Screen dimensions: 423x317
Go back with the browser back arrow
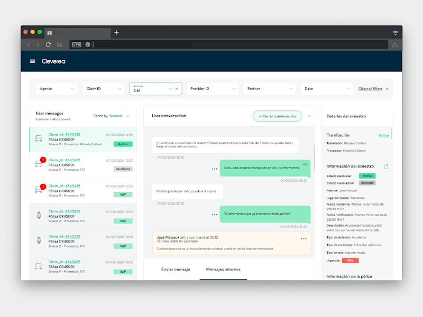[x=29, y=45]
